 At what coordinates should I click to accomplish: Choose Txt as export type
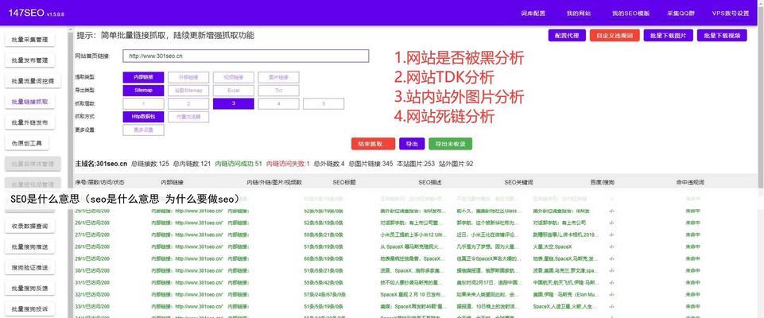pos(278,90)
